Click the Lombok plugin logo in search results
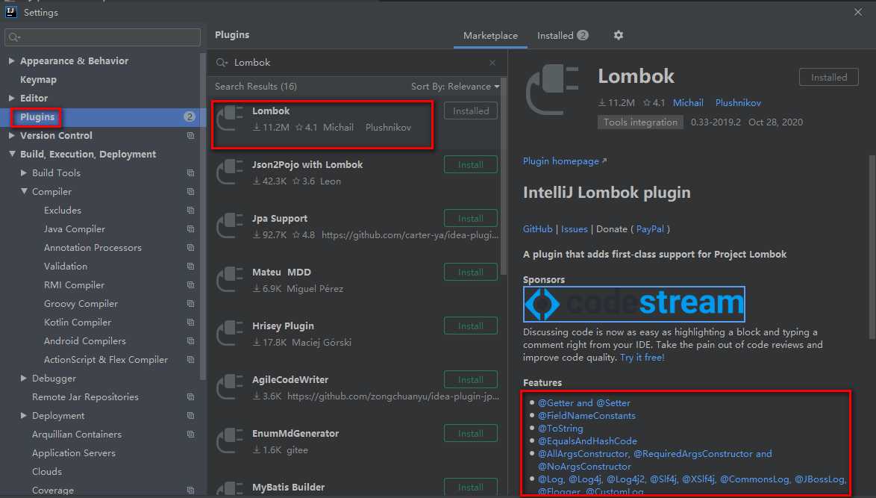876x498 pixels. 230,119
